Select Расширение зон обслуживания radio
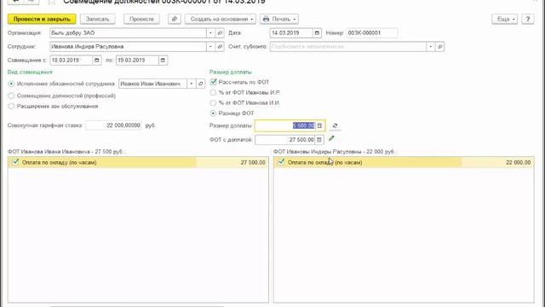The height and width of the screenshot is (307, 545). point(11,106)
